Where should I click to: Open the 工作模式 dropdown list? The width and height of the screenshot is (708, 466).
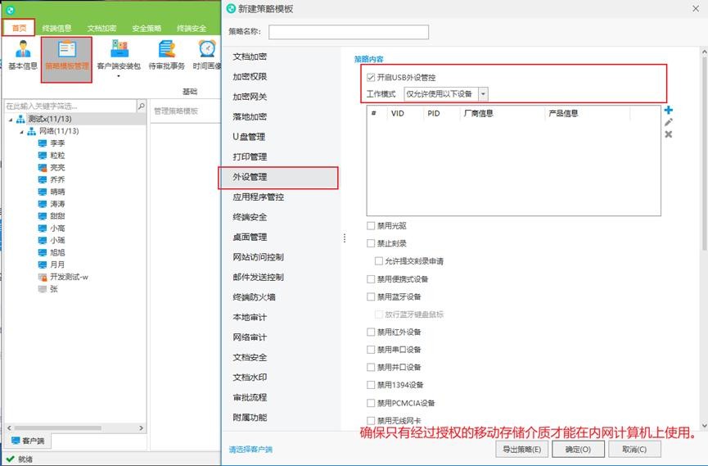point(483,94)
